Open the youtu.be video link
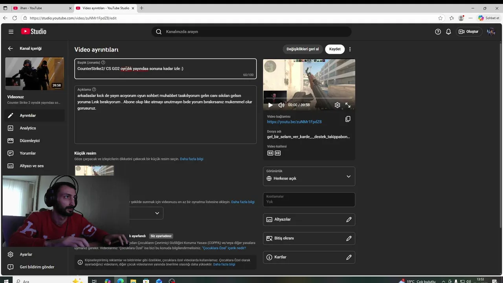This screenshot has height=283, width=503. [294, 122]
